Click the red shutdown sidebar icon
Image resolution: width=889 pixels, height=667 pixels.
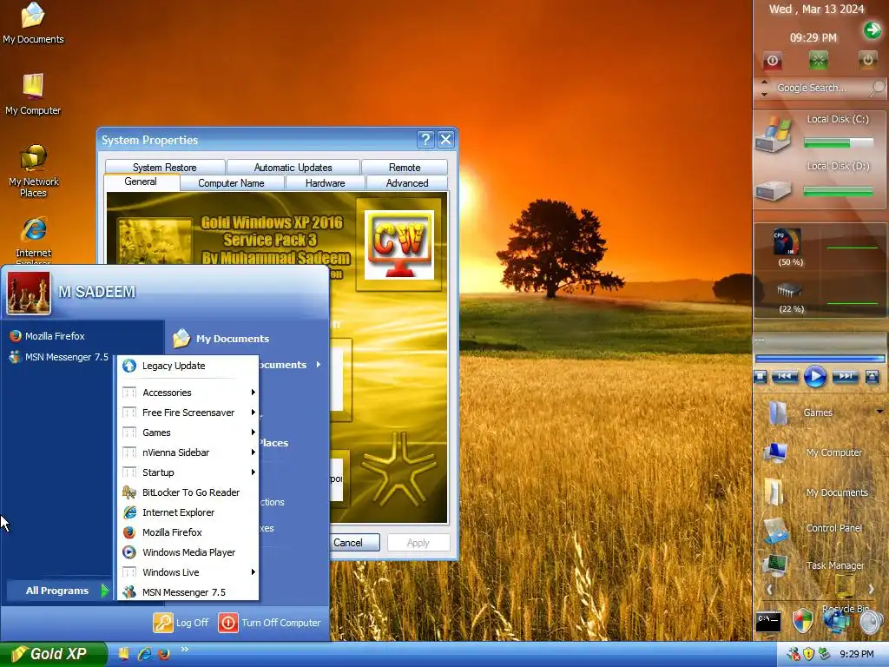(772, 61)
